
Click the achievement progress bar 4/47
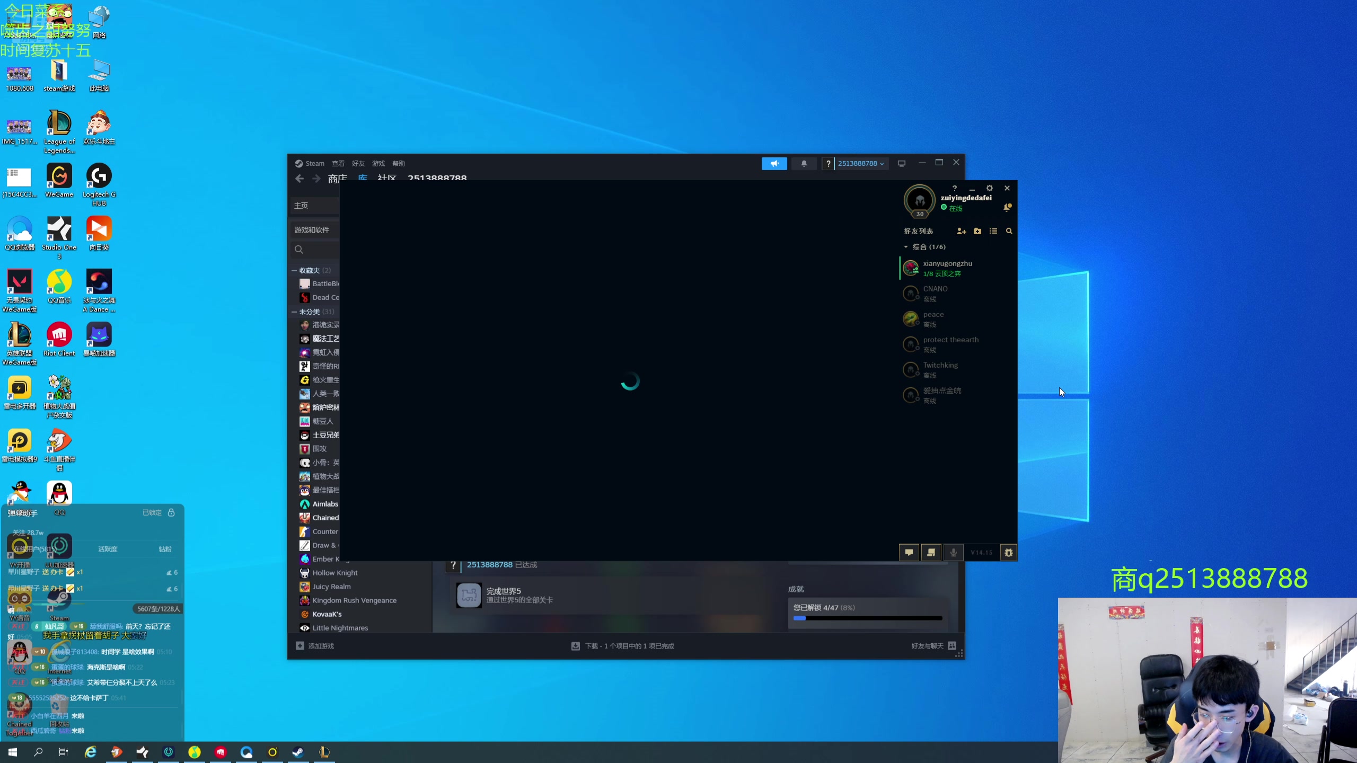pos(868,618)
